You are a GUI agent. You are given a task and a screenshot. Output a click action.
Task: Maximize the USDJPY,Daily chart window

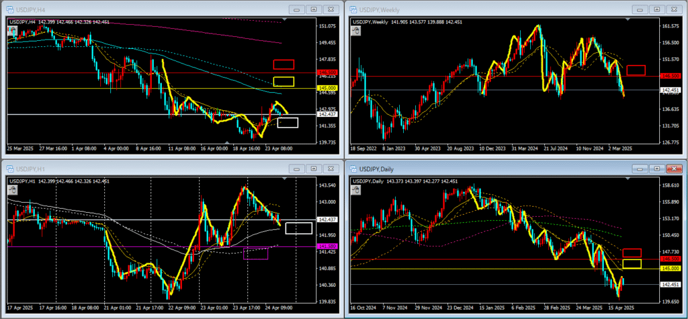pyautogui.click(x=657, y=169)
